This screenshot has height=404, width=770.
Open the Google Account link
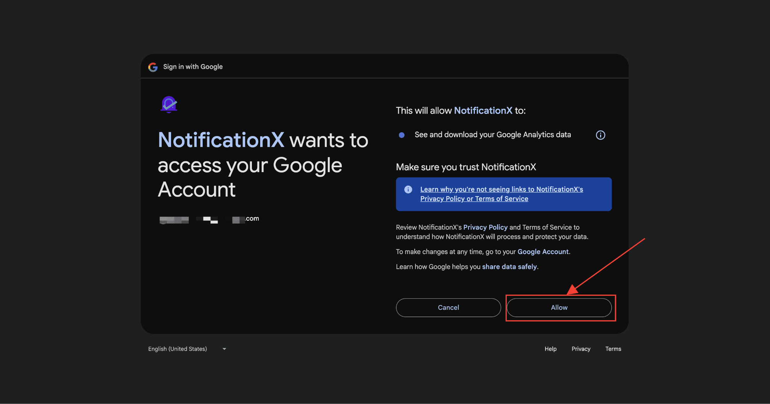(x=543, y=252)
